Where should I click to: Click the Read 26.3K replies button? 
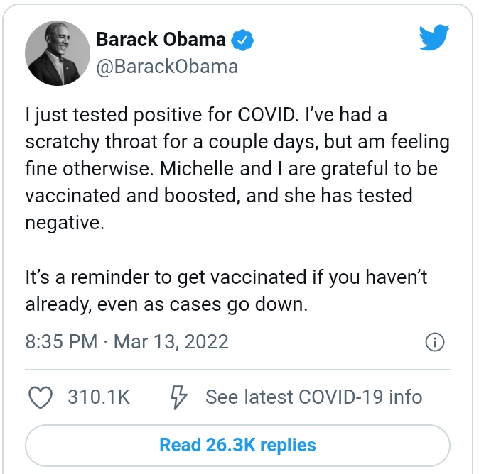coord(237,446)
